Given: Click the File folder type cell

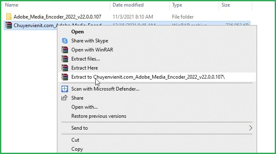Looking at the screenshot, I should [x=183, y=17].
